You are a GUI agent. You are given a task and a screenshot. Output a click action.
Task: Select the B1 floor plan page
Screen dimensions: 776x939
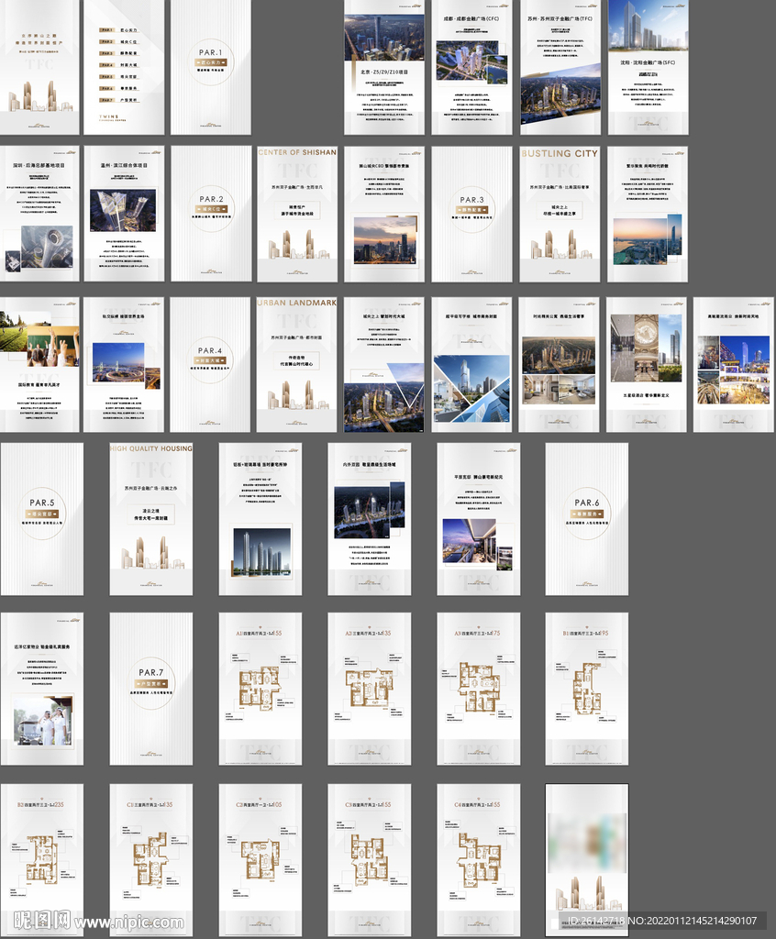587,689
